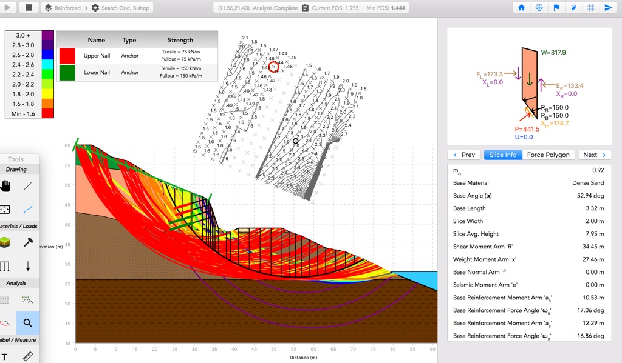Choose the straight line drawing tool

(28, 186)
